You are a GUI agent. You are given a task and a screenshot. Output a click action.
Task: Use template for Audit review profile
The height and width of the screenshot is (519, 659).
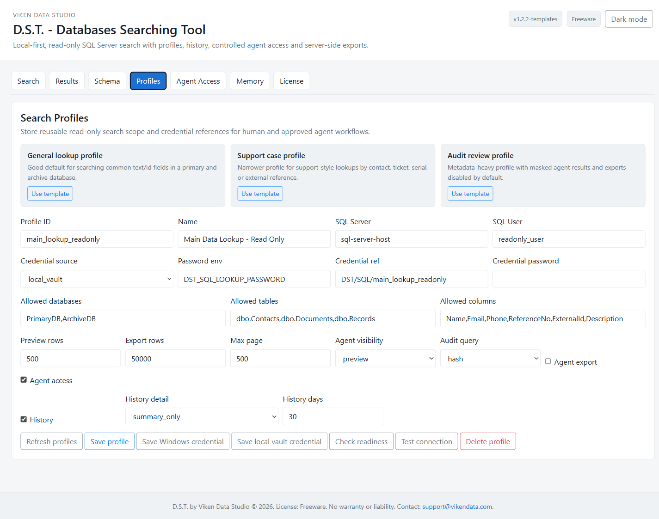tap(470, 194)
